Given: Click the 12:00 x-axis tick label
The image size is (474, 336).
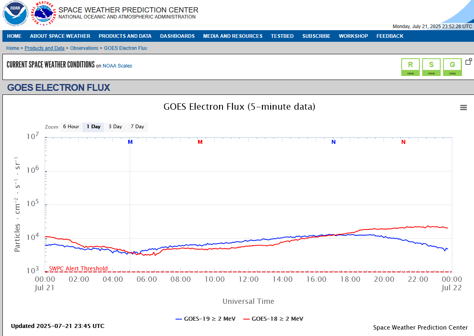Looking at the screenshot, I should 249,279.
